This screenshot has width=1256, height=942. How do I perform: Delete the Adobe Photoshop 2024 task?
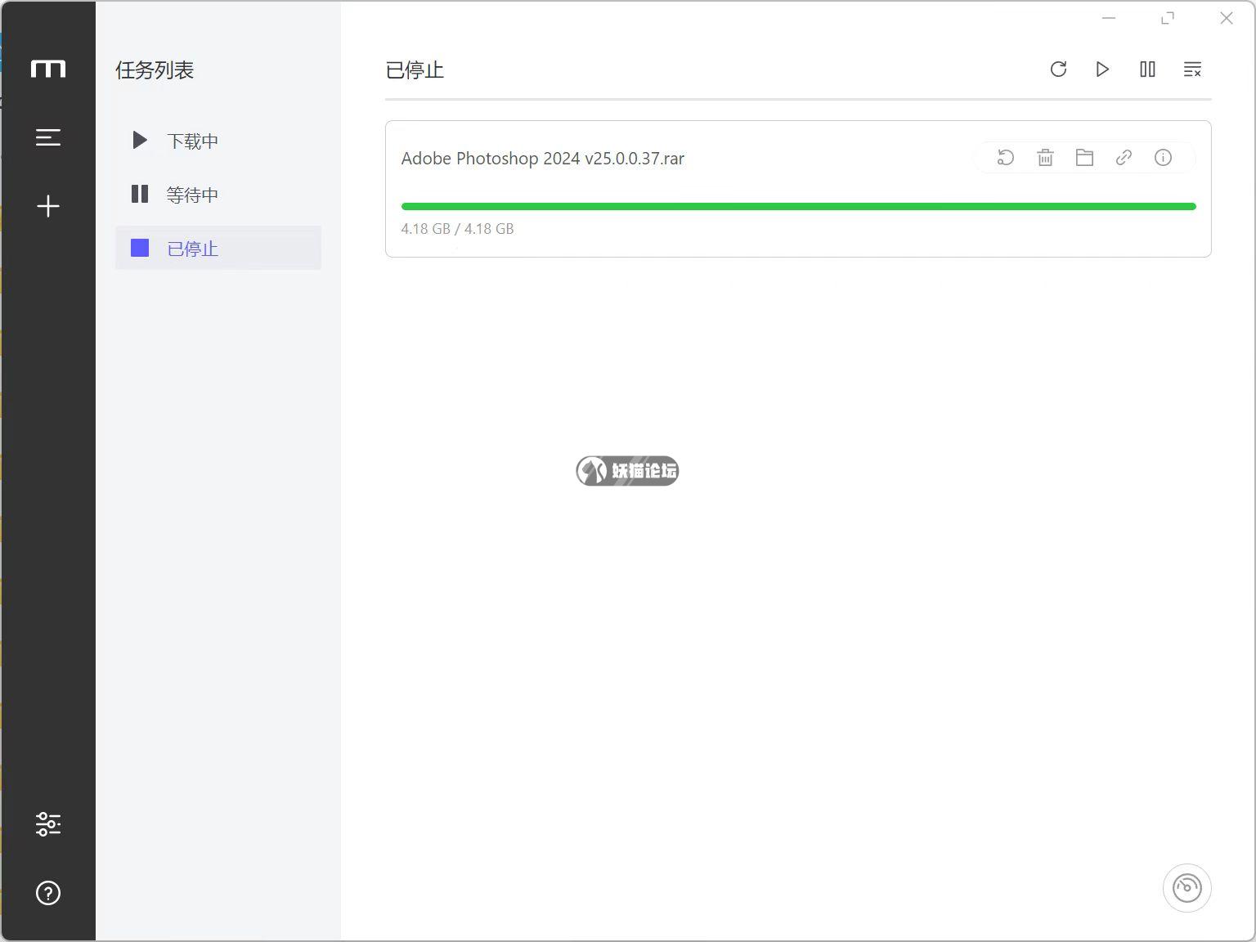(1045, 158)
